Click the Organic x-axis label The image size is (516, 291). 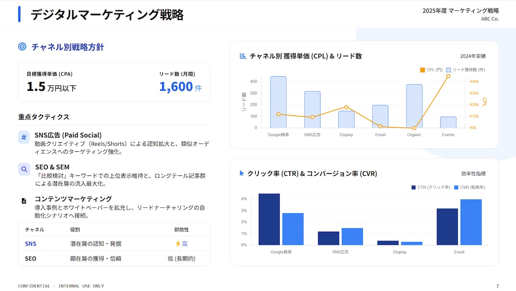pos(414,135)
